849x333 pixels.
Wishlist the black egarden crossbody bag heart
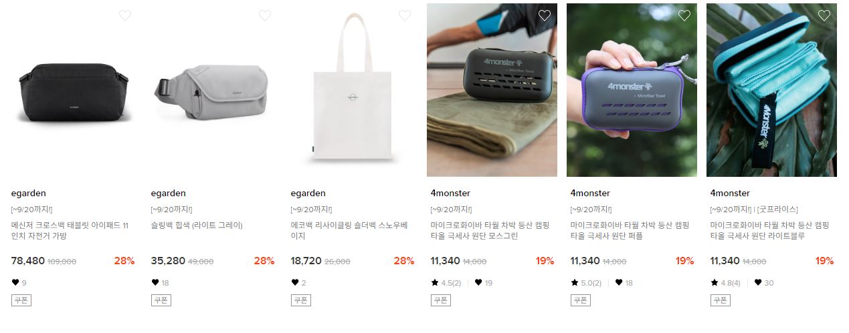125,15
